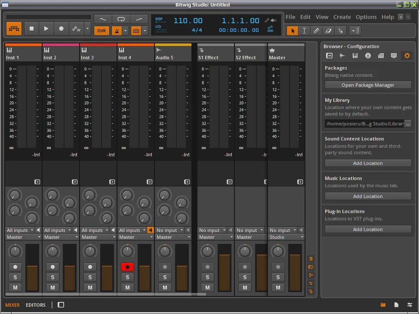The image size is (419, 314).
Task: Start playback with the Play button
Action: pos(46,28)
